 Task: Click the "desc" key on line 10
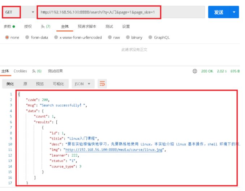pos(56,144)
